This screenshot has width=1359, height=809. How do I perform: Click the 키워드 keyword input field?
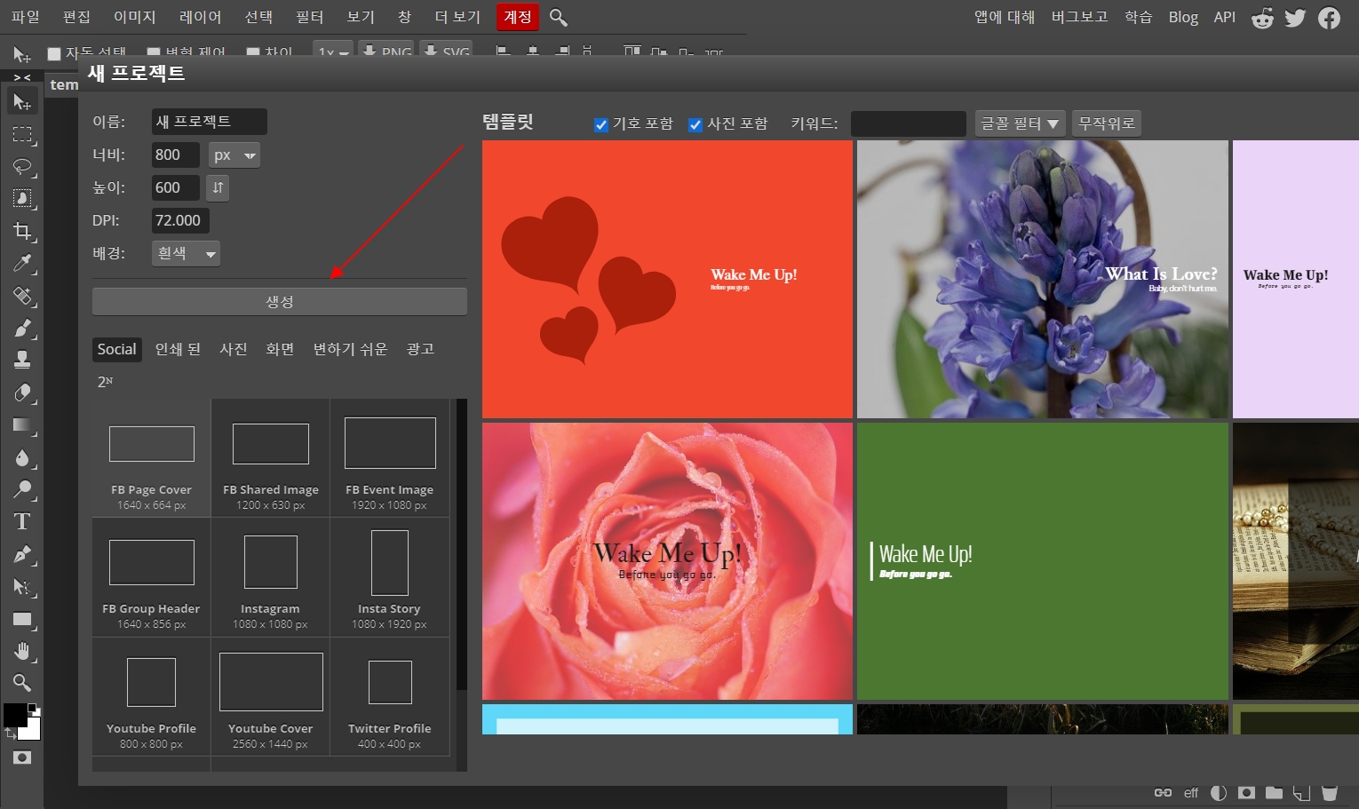908,123
